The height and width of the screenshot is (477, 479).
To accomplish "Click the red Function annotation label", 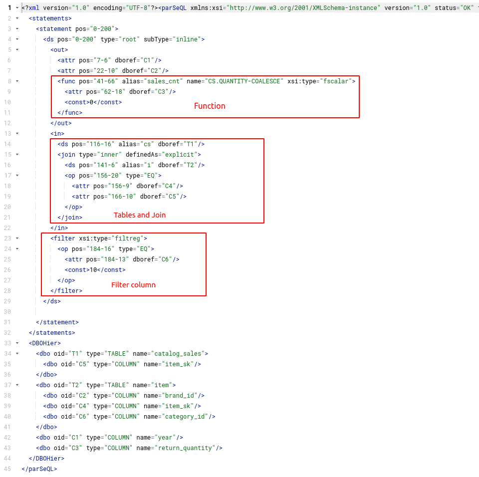I will pos(210,106).
